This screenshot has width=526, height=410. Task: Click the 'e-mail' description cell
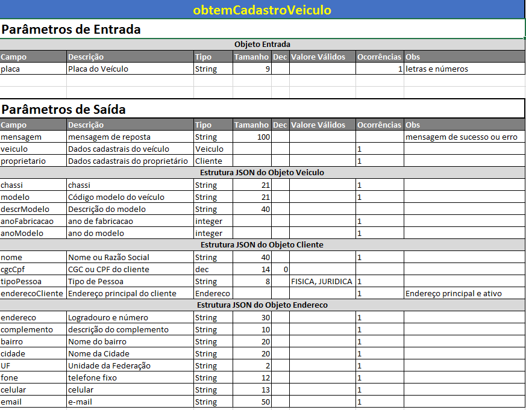(x=130, y=402)
